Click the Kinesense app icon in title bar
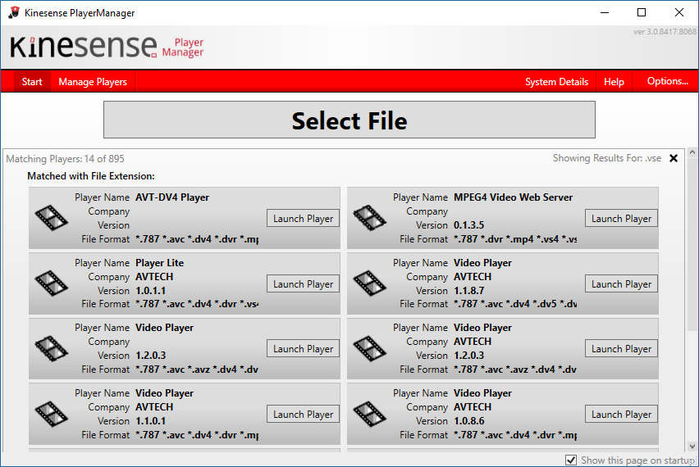The image size is (699, 467). pos(13,13)
